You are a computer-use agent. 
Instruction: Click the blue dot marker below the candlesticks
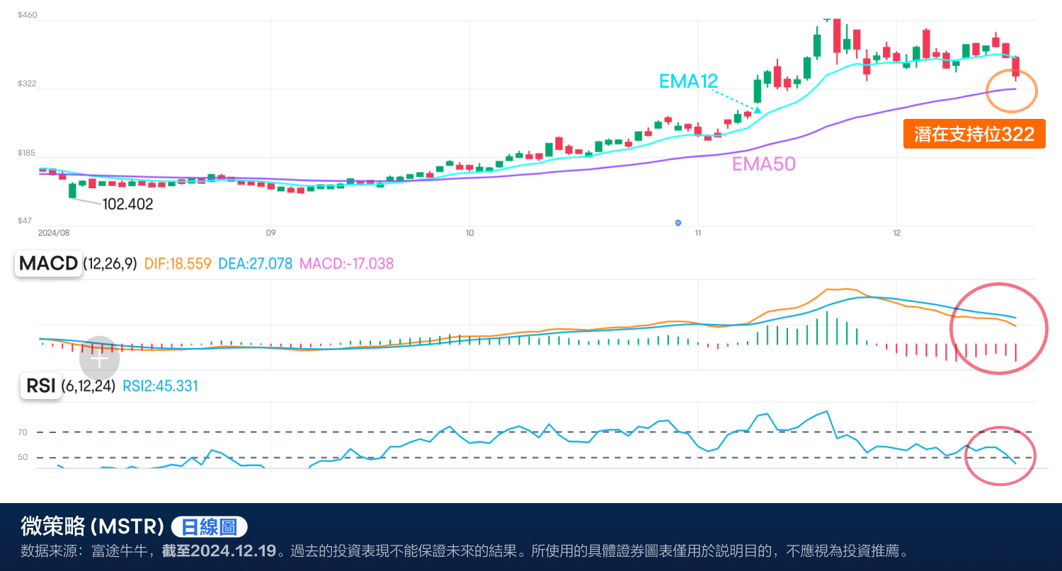678,223
